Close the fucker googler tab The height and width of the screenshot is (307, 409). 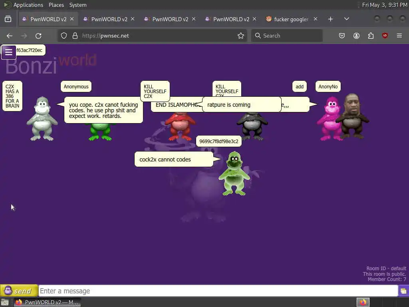tap(316, 19)
